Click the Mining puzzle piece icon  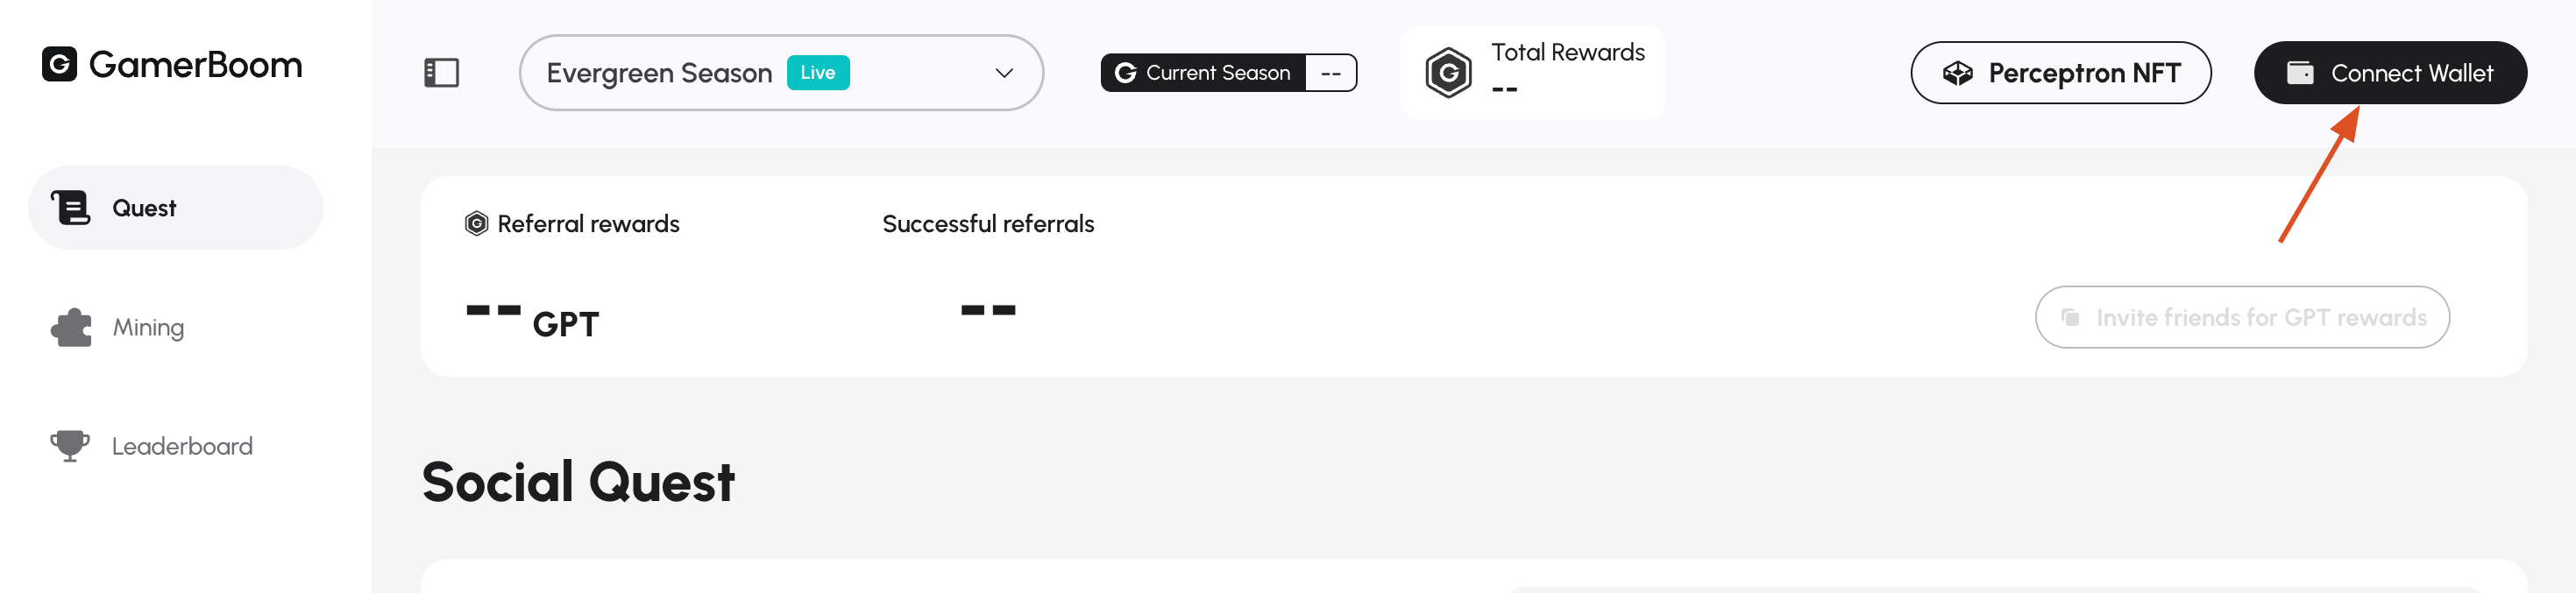[x=71, y=327]
